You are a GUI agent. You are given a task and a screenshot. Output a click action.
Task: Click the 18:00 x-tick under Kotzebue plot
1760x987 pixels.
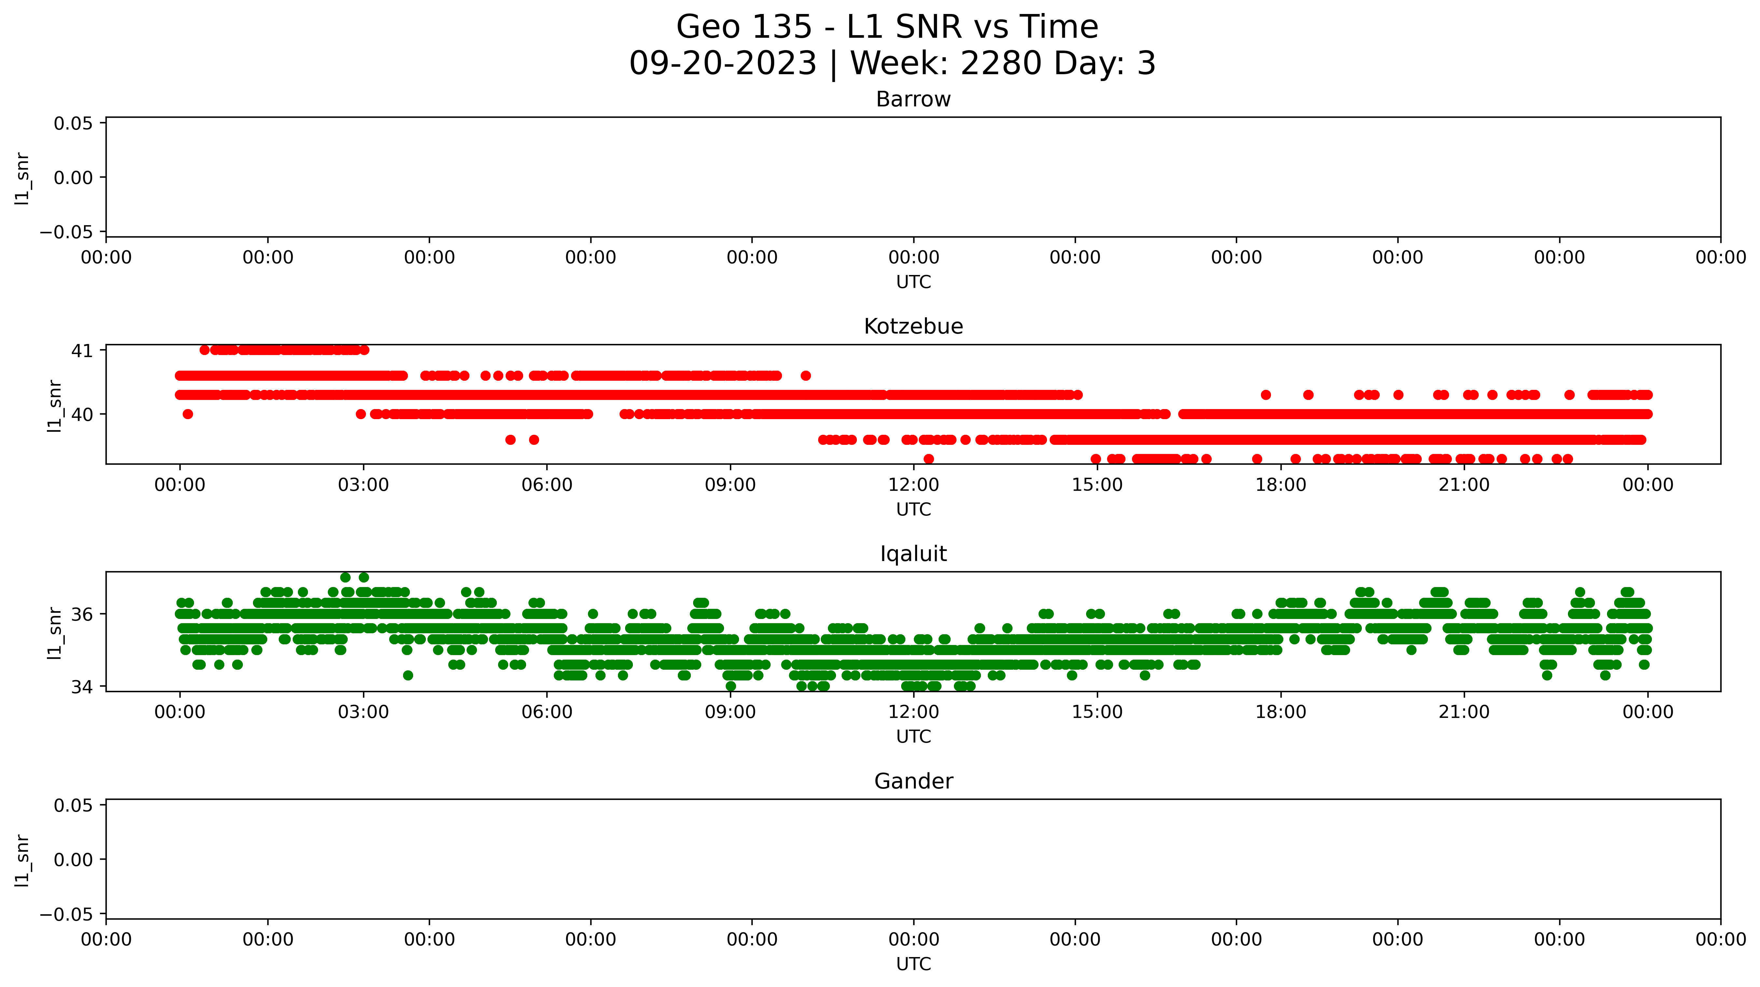coord(1280,485)
